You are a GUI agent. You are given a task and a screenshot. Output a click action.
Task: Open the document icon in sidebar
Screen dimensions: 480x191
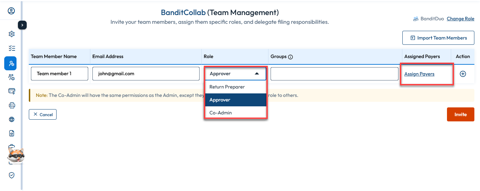coord(11,133)
